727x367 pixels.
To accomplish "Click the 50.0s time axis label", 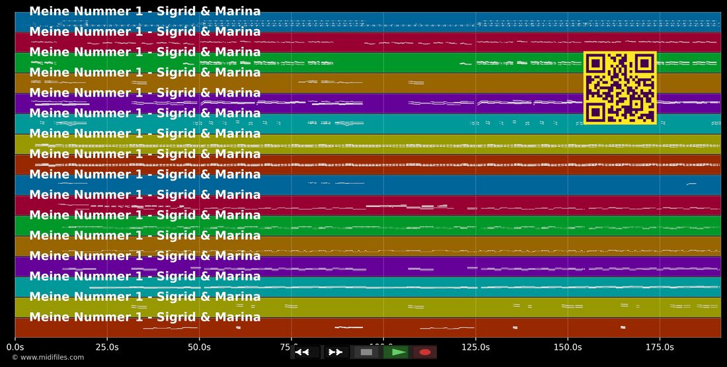I will tap(200, 347).
